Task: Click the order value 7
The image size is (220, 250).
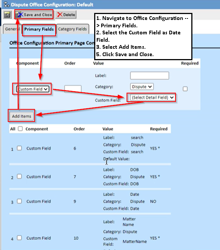Action: [75, 177]
